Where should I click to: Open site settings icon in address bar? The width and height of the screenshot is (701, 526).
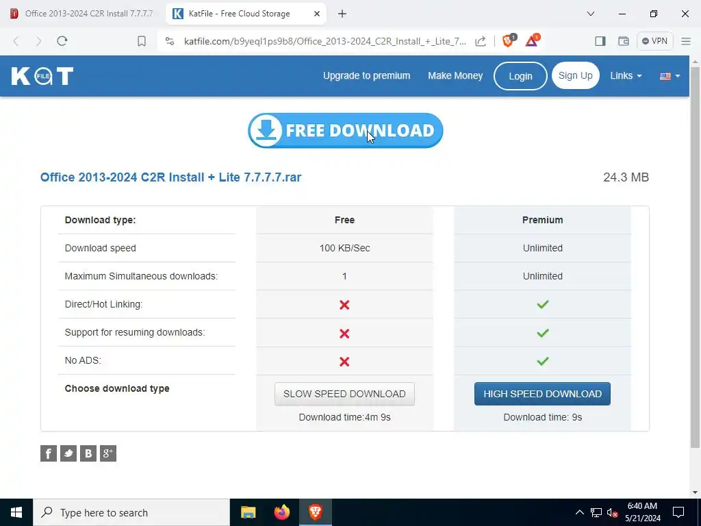pos(170,41)
